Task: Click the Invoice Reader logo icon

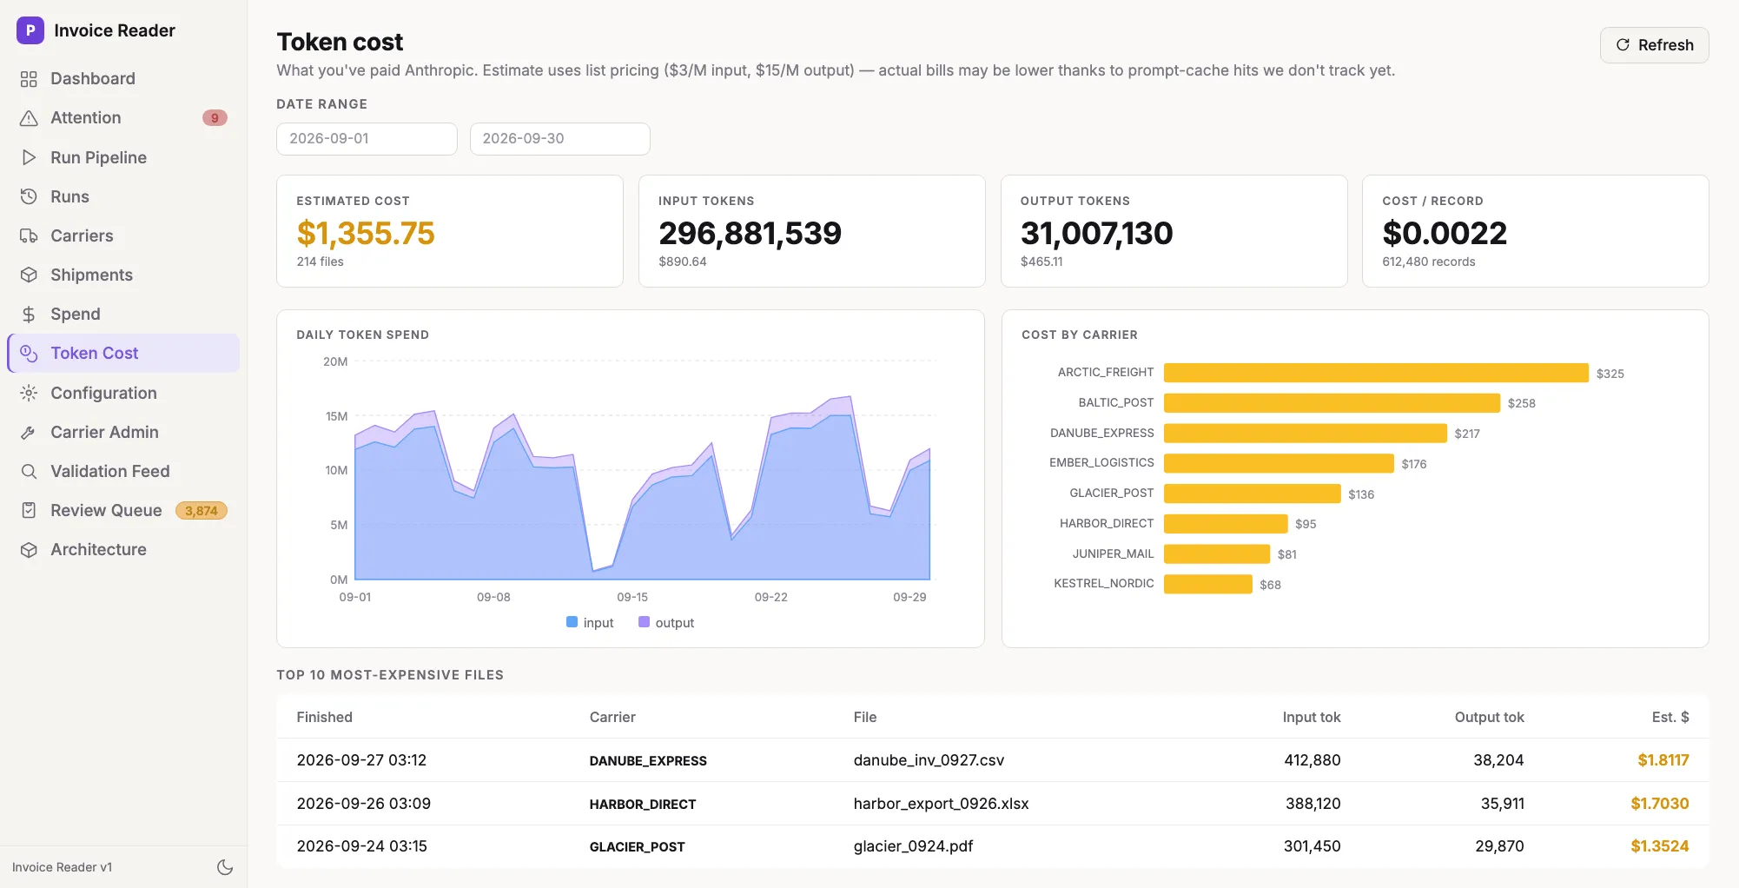Action: (x=30, y=30)
